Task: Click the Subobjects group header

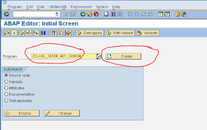Action: click(13, 69)
